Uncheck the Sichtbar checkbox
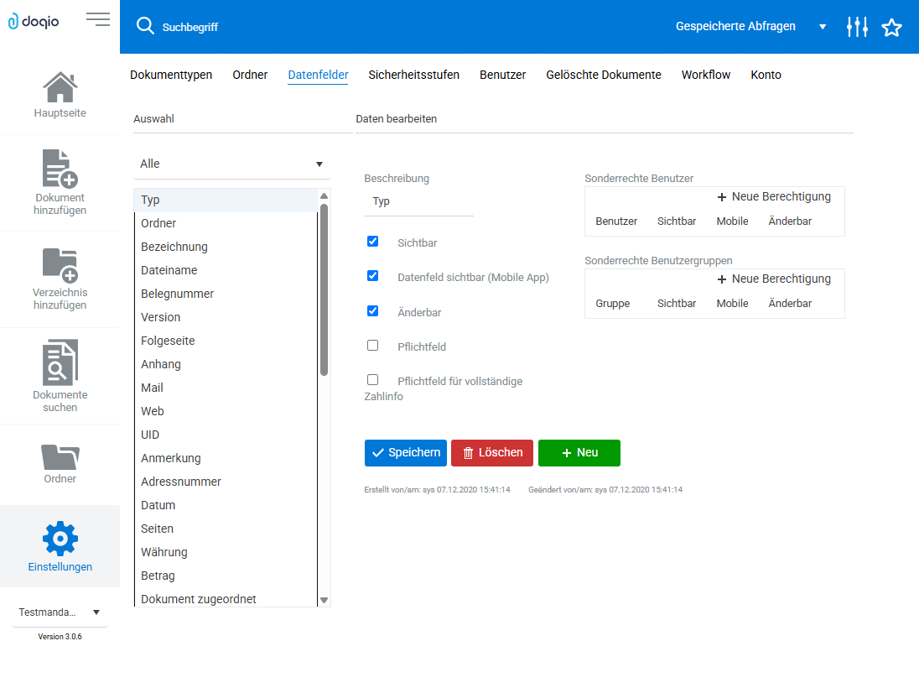This screenshot has height=693, width=919. [373, 242]
